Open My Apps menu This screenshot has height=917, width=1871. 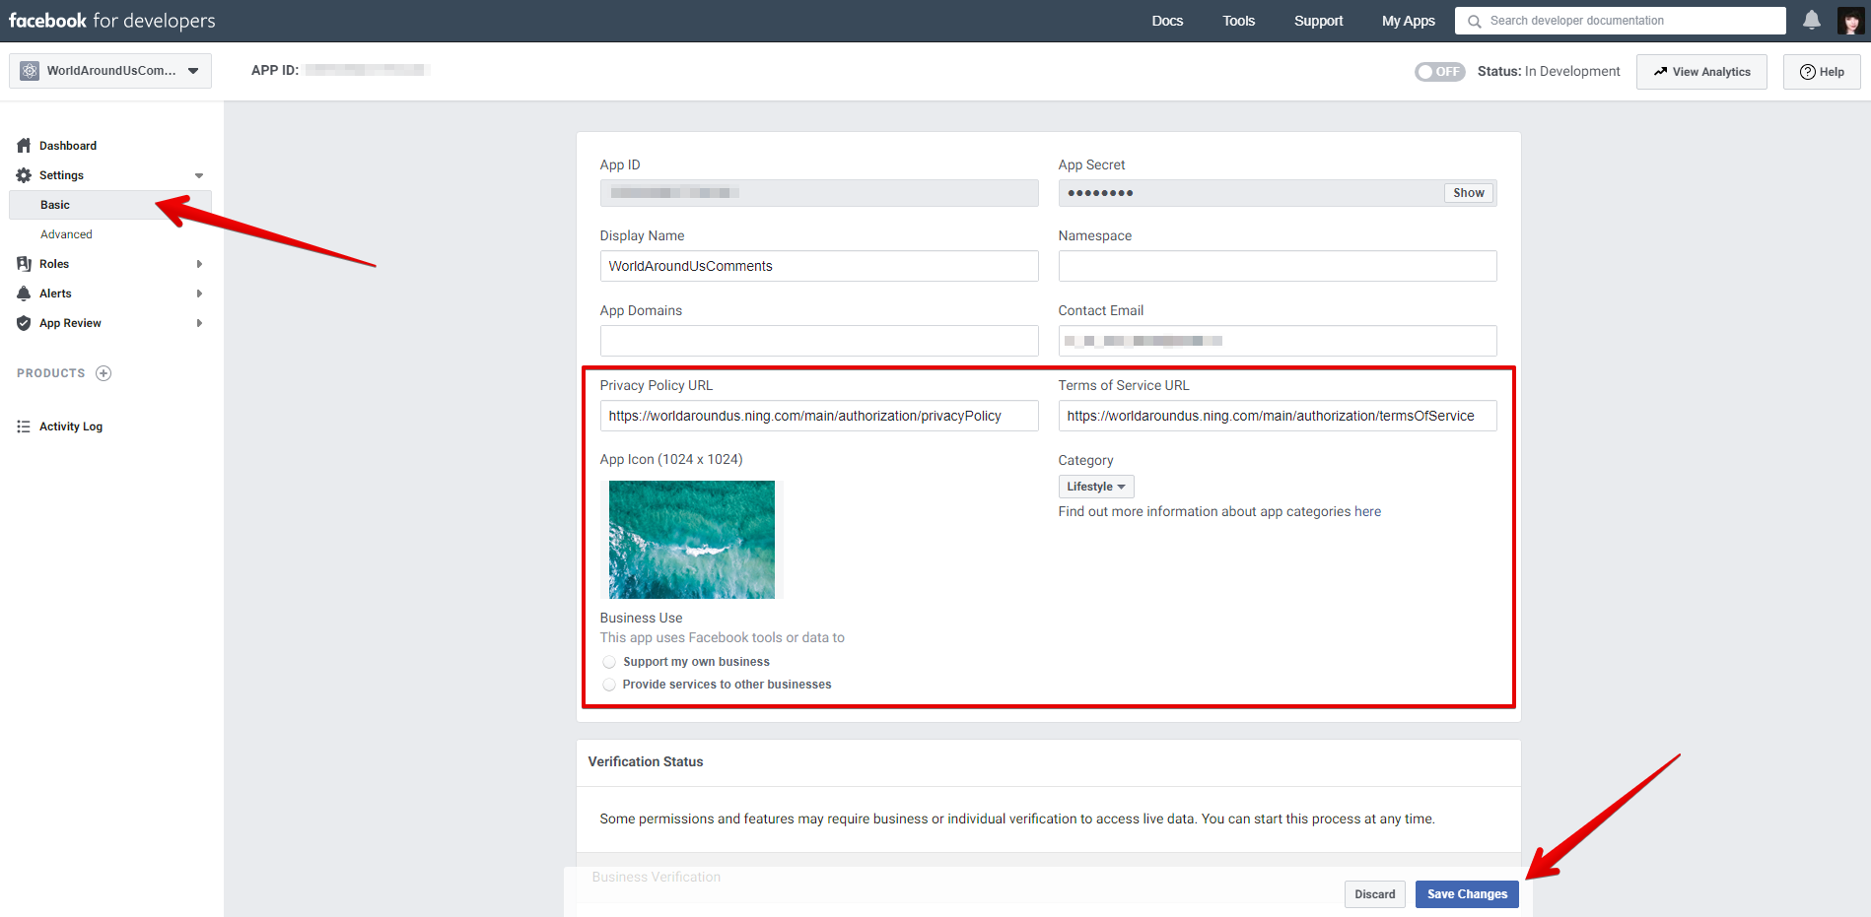pyautogui.click(x=1408, y=21)
